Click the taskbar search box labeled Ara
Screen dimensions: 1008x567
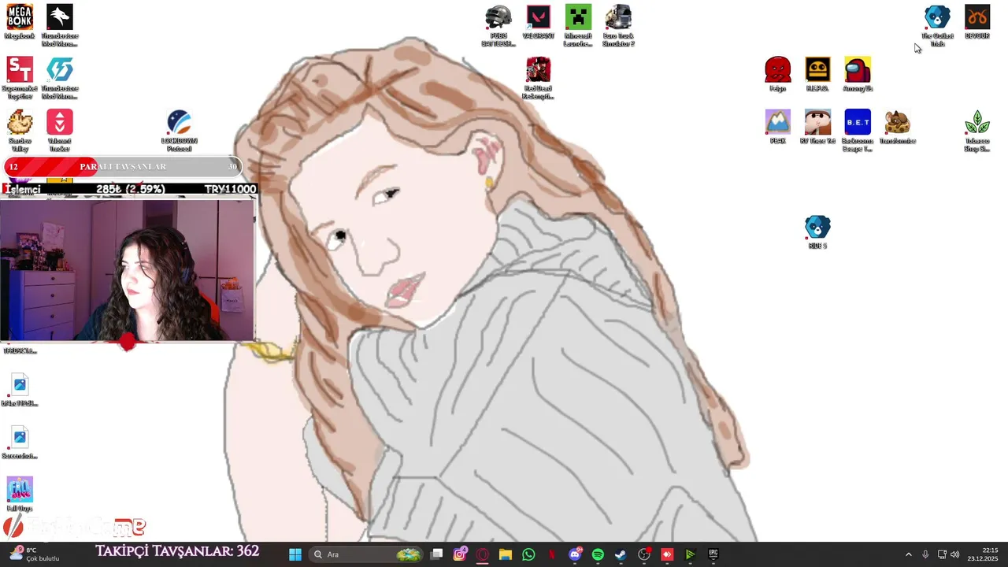tap(367, 554)
